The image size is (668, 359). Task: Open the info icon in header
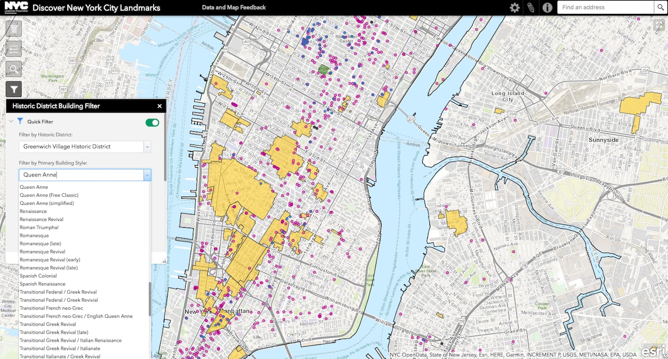(547, 8)
